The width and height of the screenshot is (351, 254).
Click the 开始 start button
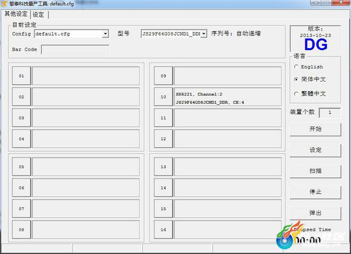point(315,129)
